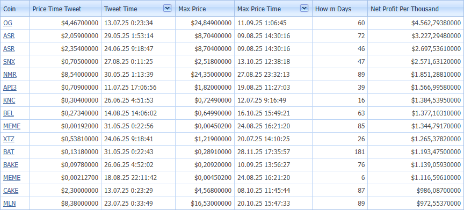The image size is (464, 210).
Task: Sort by the Price Time Tweet header
Action: coord(65,8)
